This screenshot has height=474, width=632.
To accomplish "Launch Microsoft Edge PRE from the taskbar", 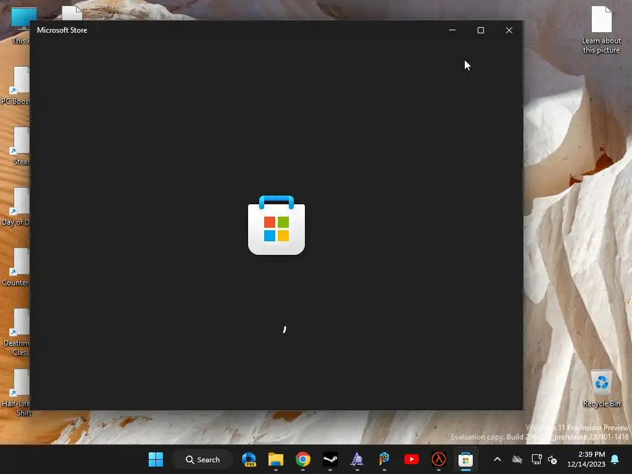I will pyautogui.click(x=249, y=459).
